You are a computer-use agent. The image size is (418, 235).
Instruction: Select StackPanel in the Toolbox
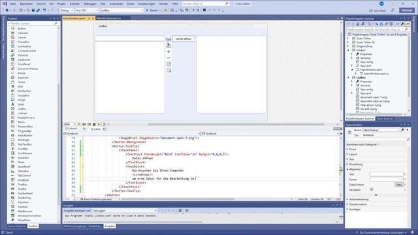pos(24,166)
